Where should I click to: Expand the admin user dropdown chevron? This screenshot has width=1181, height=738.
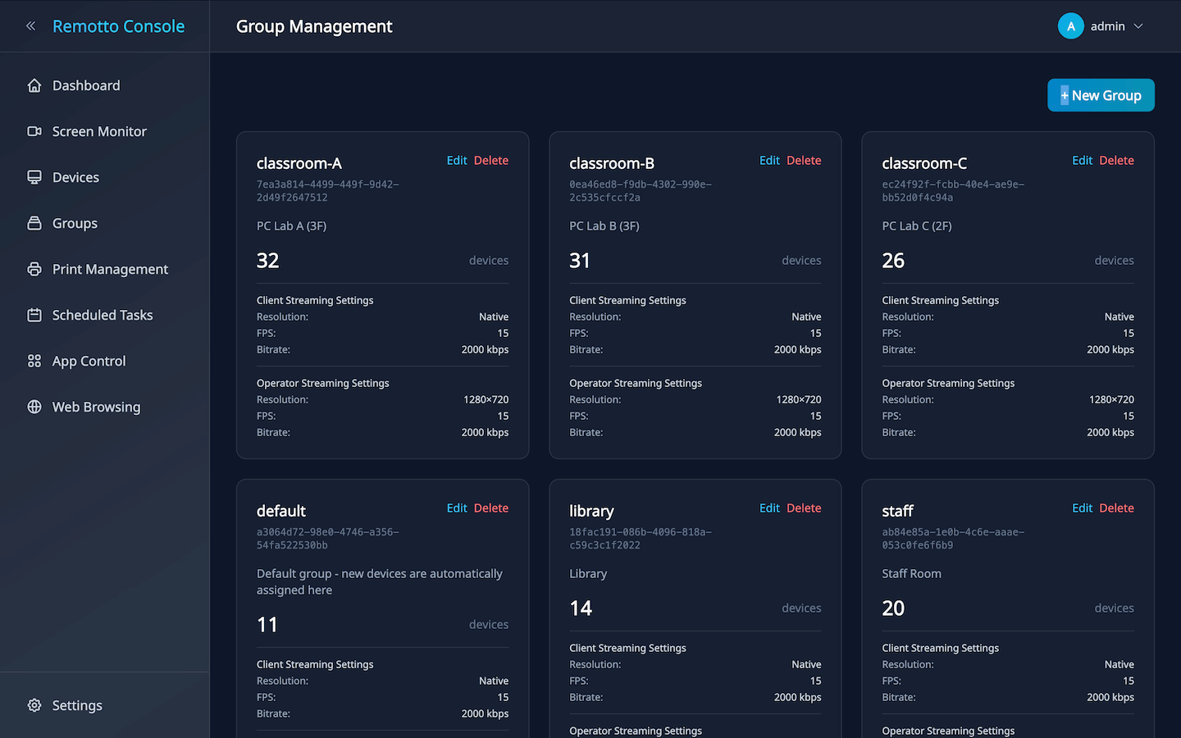point(1138,26)
